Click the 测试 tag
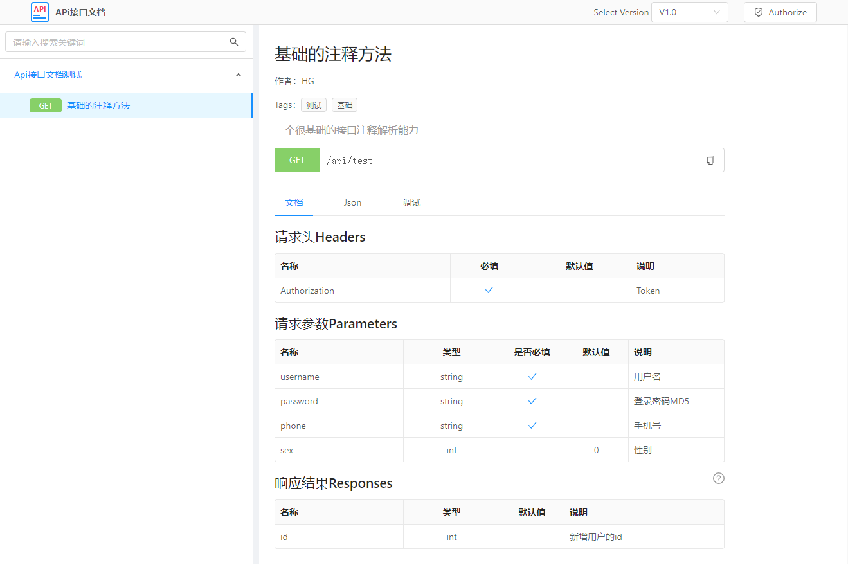Viewport: 848px width, 565px height. pos(314,105)
